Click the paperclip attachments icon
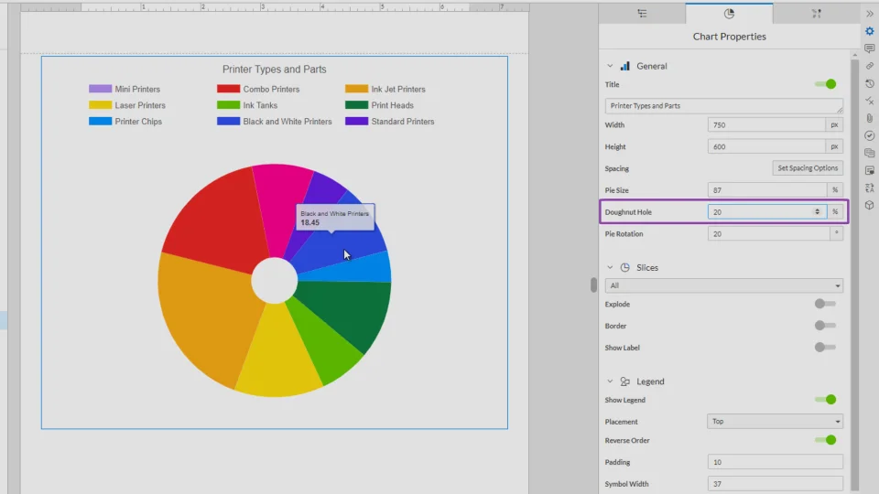This screenshot has width=879, height=494. pos(869,118)
